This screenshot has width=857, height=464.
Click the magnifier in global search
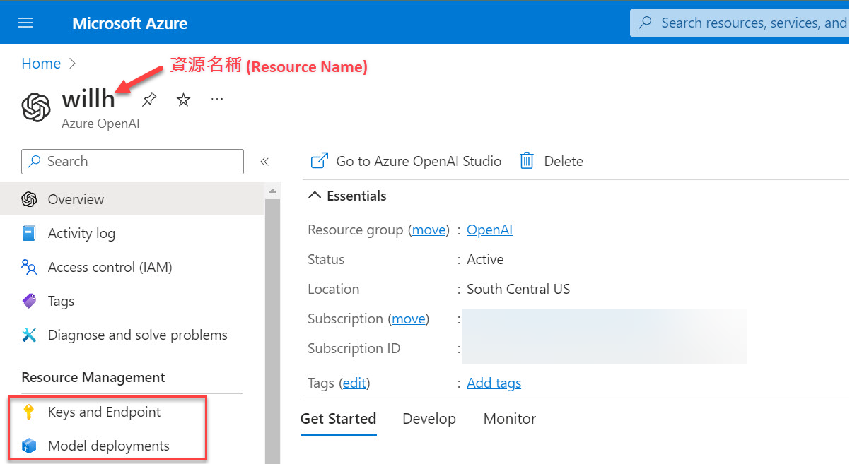(x=645, y=23)
